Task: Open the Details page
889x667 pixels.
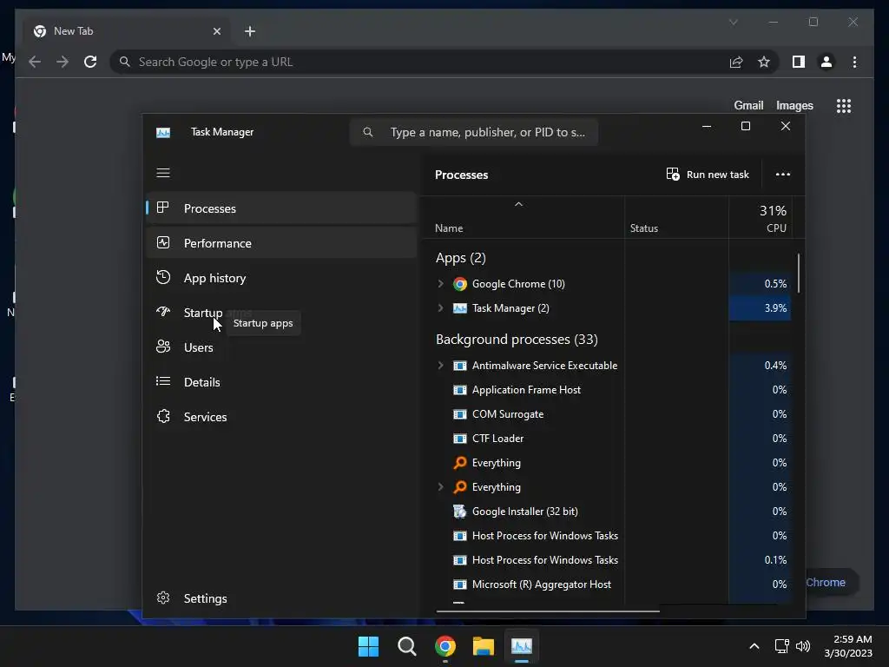Action: pyautogui.click(x=281, y=382)
